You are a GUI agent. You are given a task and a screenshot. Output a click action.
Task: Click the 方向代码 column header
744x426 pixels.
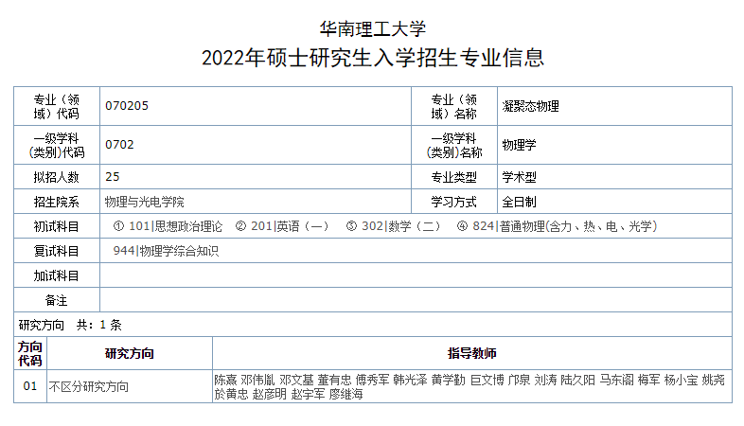pos(30,353)
